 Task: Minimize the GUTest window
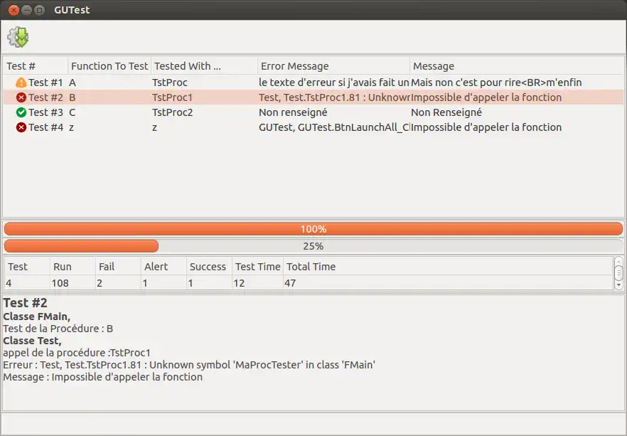[x=26, y=10]
